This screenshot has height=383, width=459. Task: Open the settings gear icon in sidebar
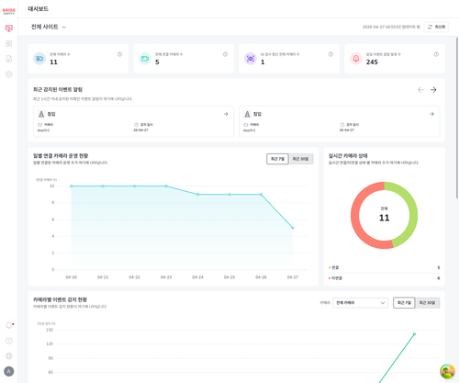(9, 74)
